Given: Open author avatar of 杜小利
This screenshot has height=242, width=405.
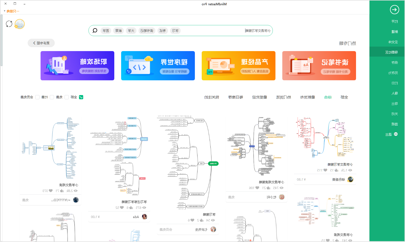Looking at the screenshot, I should [282, 197].
